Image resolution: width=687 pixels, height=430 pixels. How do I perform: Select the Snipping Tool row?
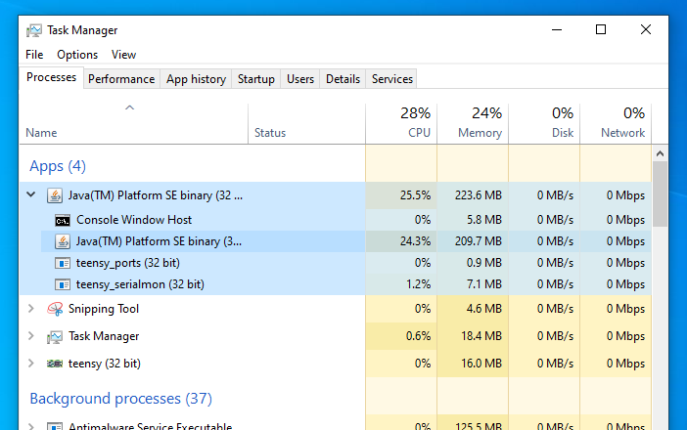coord(335,309)
